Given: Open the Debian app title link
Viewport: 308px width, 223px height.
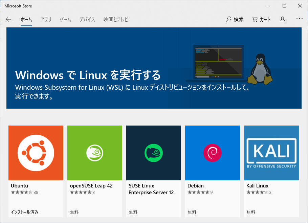Looking at the screenshot, I should pyautogui.click(x=196, y=186).
